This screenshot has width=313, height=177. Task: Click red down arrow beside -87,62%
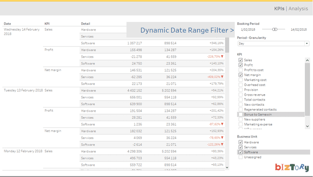222,124
